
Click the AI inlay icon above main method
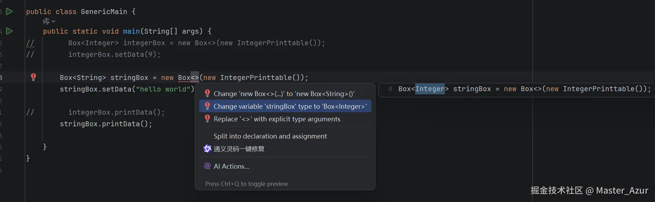(46, 21)
